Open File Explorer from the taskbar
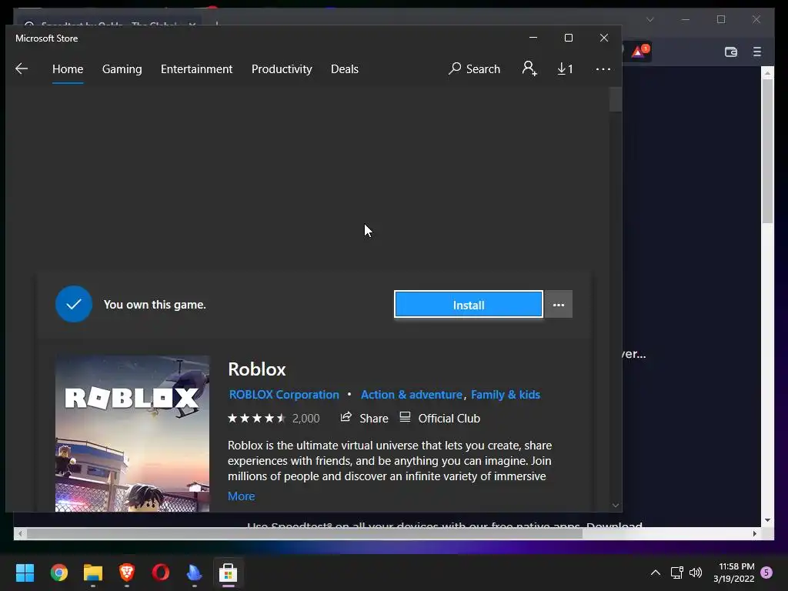The width and height of the screenshot is (788, 591). 93,573
